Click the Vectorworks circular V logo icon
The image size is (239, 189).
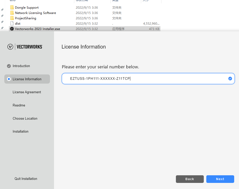click(10, 47)
